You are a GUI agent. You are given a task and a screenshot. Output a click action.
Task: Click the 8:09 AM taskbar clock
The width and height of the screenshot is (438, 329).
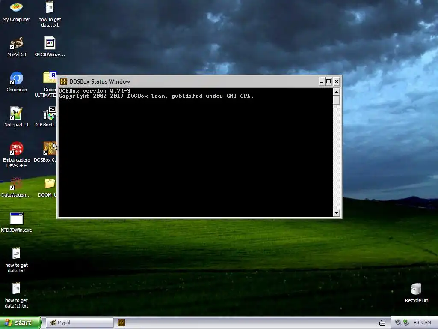pos(422,323)
